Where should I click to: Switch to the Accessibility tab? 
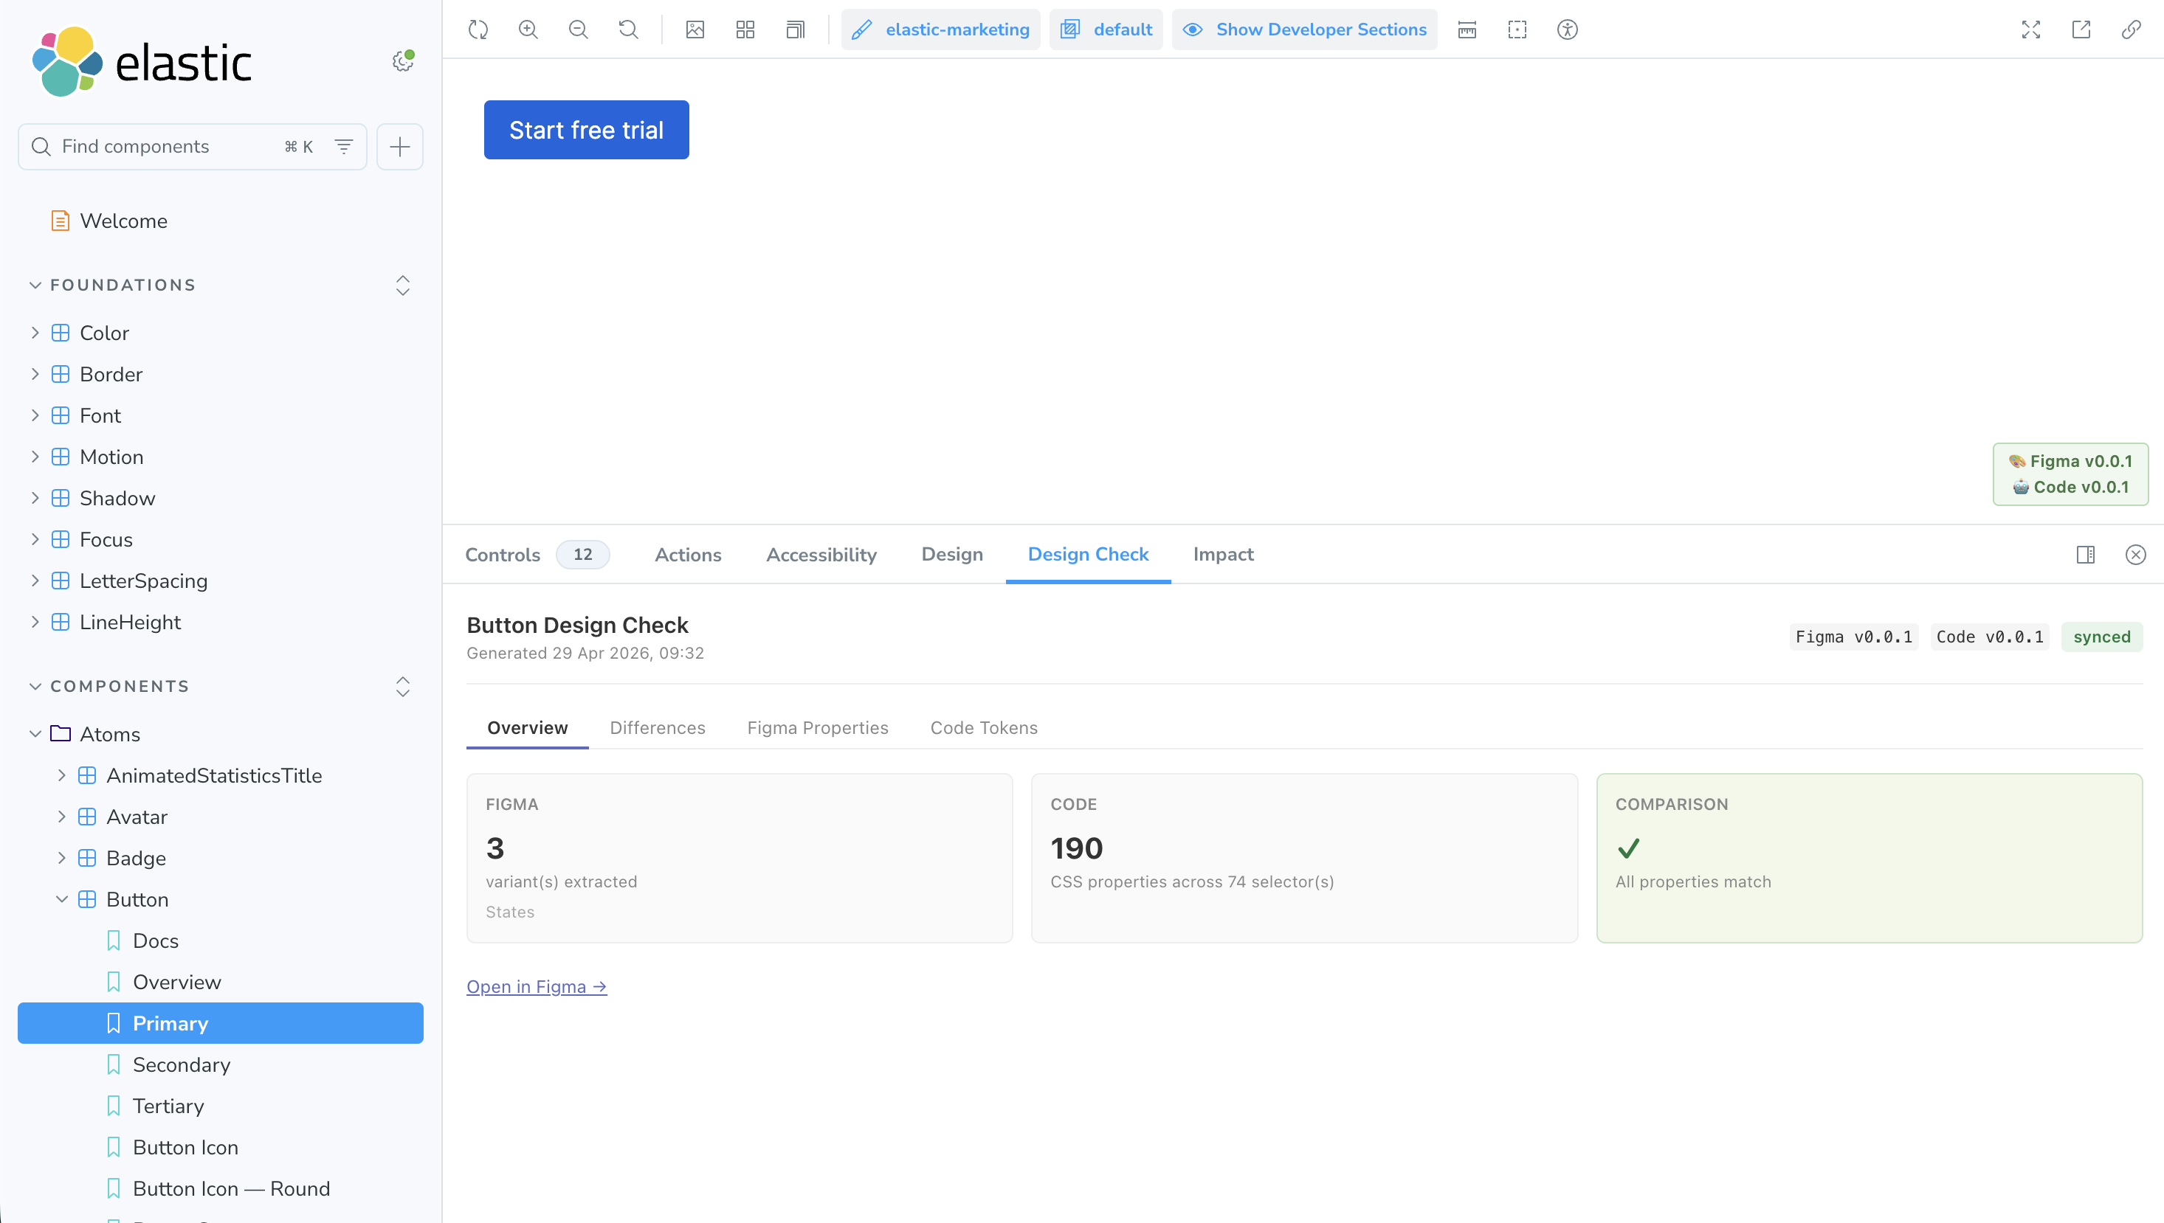[821, 555]
